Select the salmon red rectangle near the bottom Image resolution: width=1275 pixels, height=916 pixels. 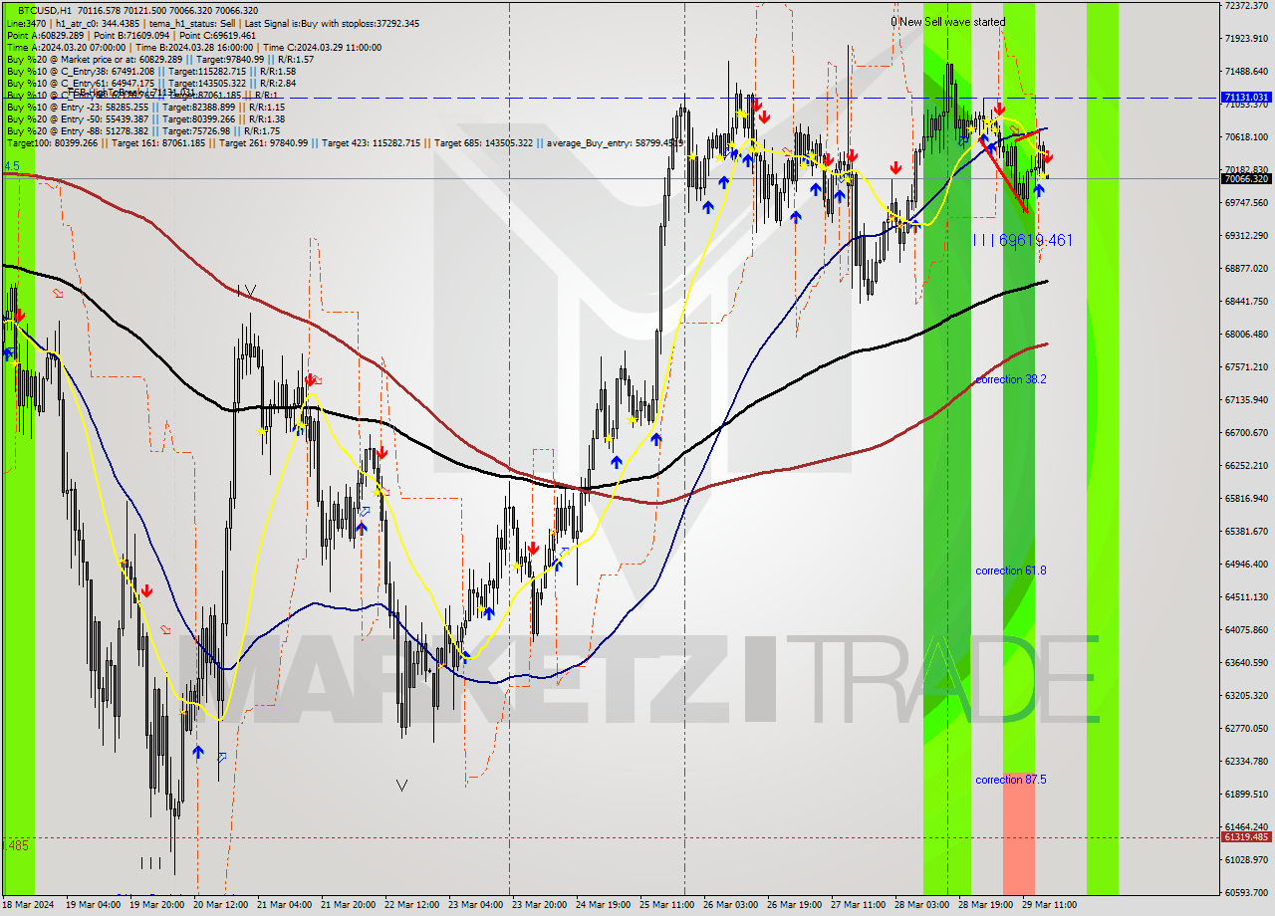(x=1019, y=831)
